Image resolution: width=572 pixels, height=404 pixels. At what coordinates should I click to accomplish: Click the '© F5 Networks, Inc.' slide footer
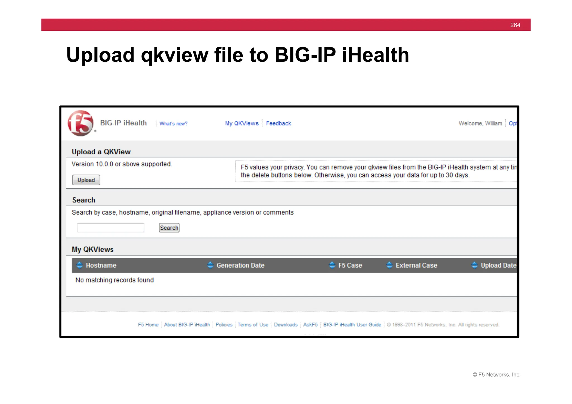497,375
